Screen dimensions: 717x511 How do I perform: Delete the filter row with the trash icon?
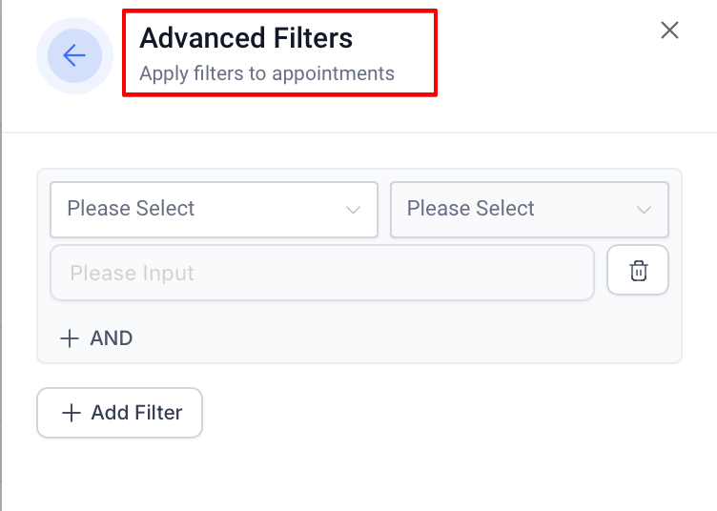[x=638, y=272]
